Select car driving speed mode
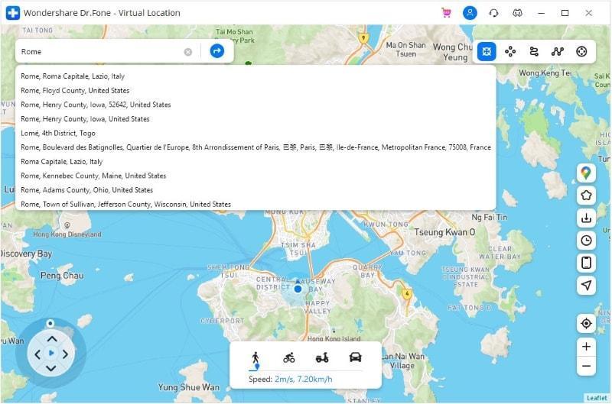This screenshot has height=404, width=612. (355, 357)
